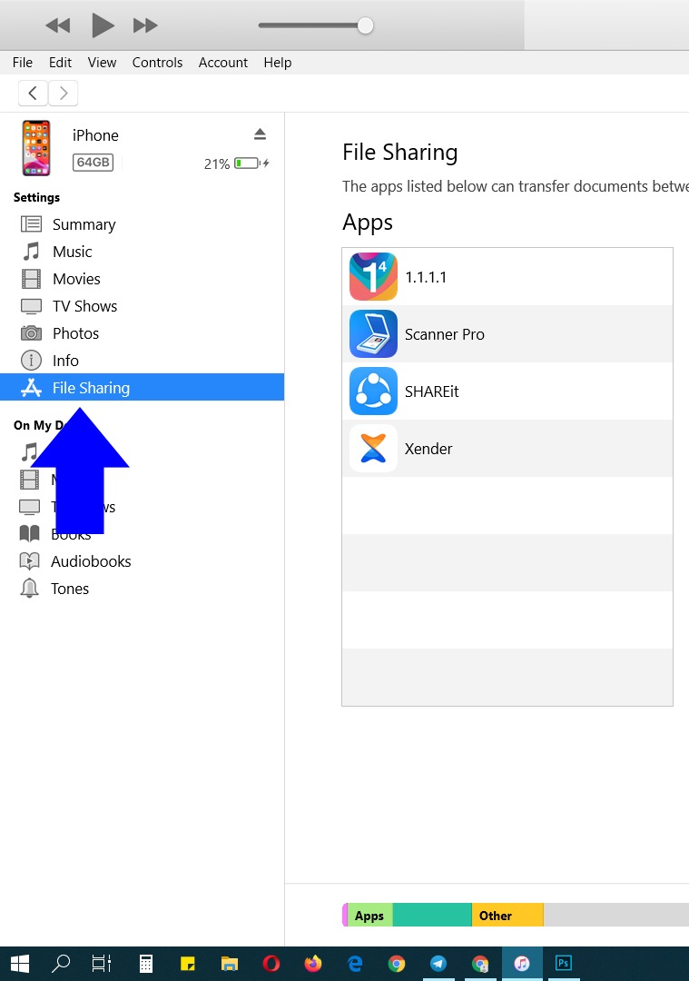Open the View menu

(x=102, y=63)
